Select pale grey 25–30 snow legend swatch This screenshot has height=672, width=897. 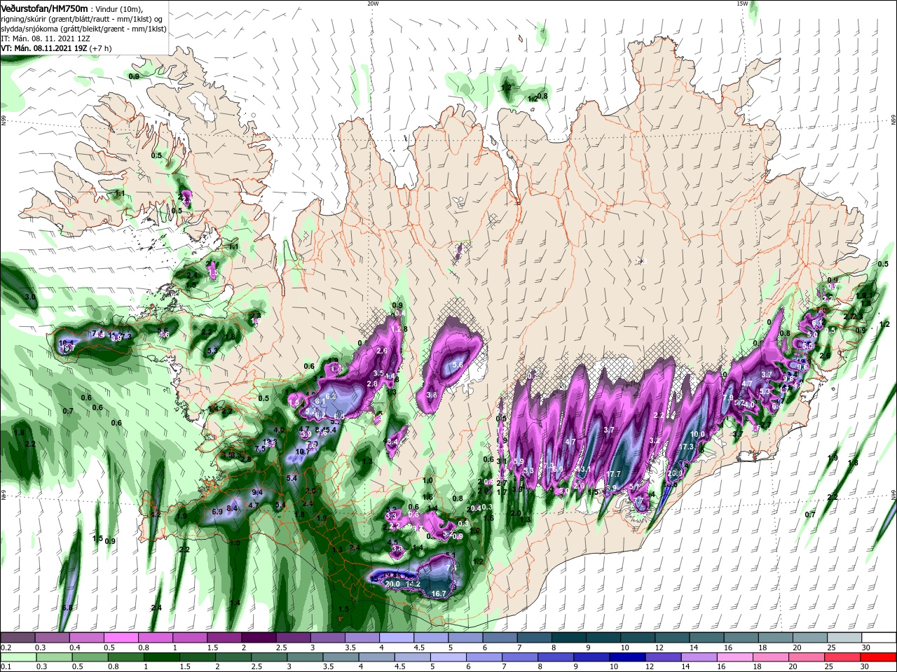(x=845, y=638)
